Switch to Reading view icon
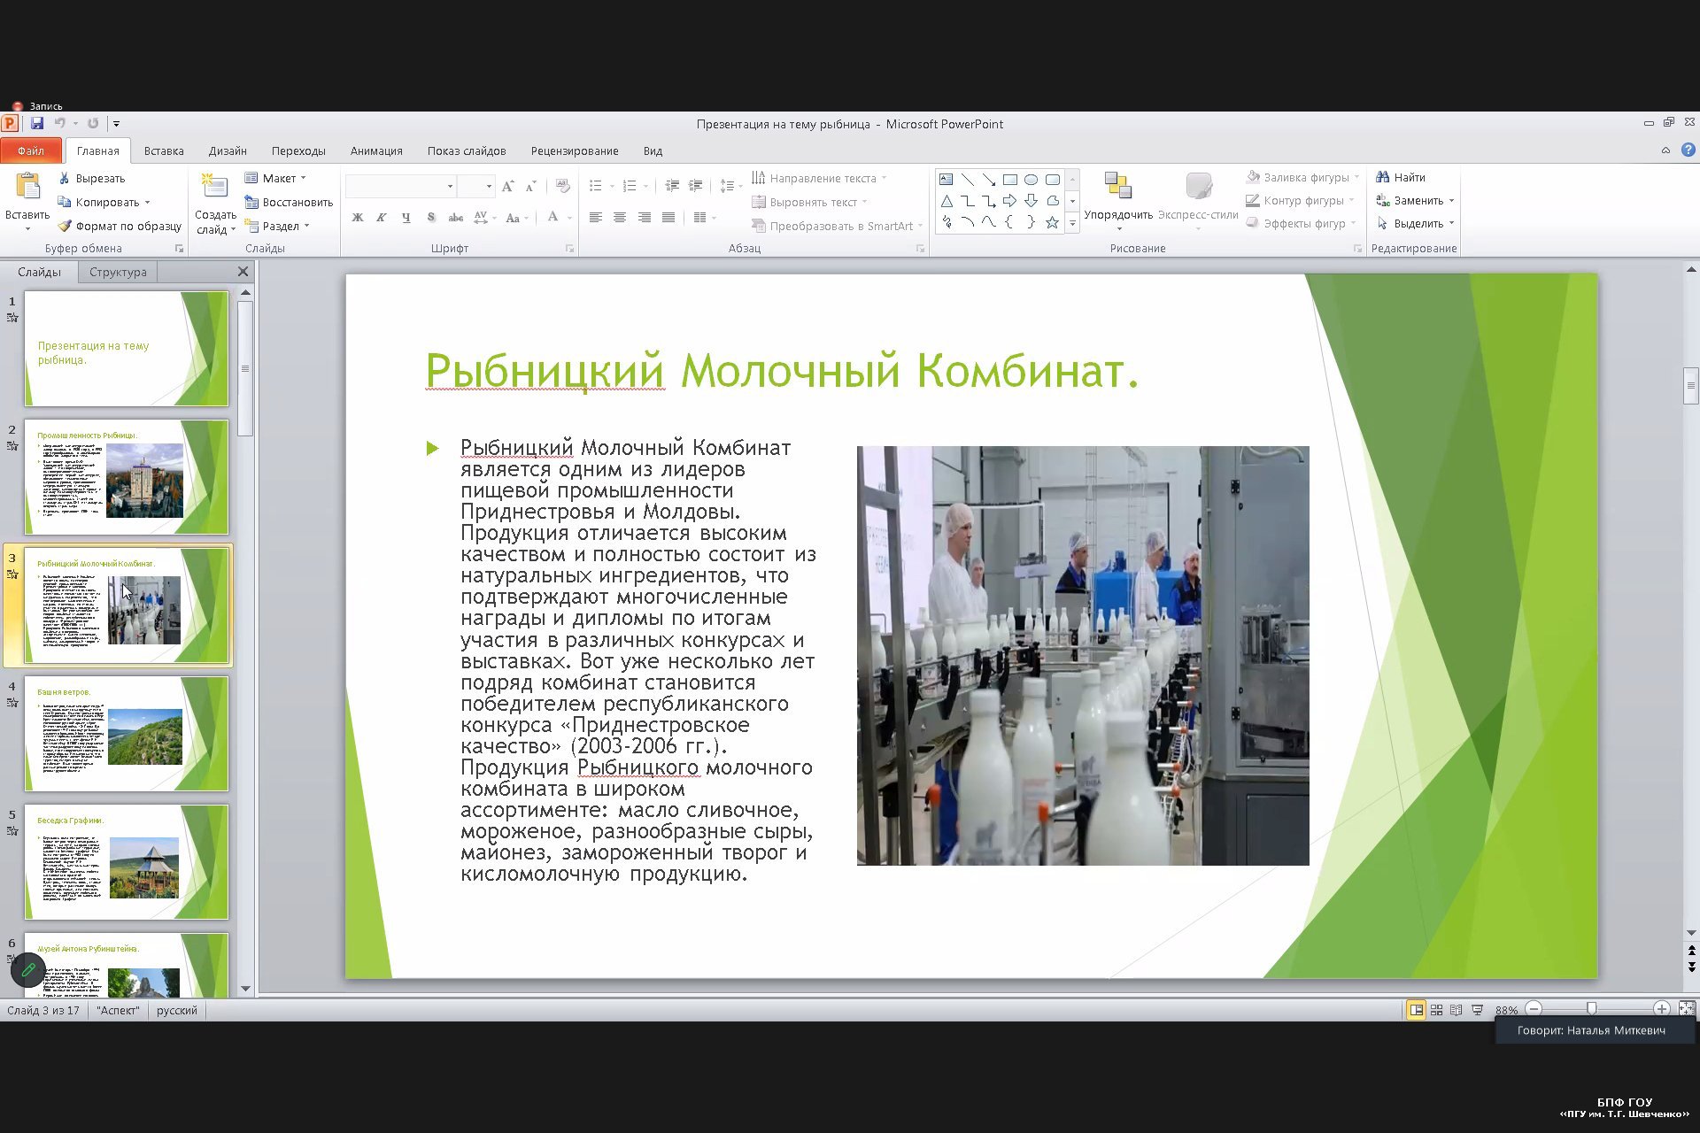 pos(1457,1010)
